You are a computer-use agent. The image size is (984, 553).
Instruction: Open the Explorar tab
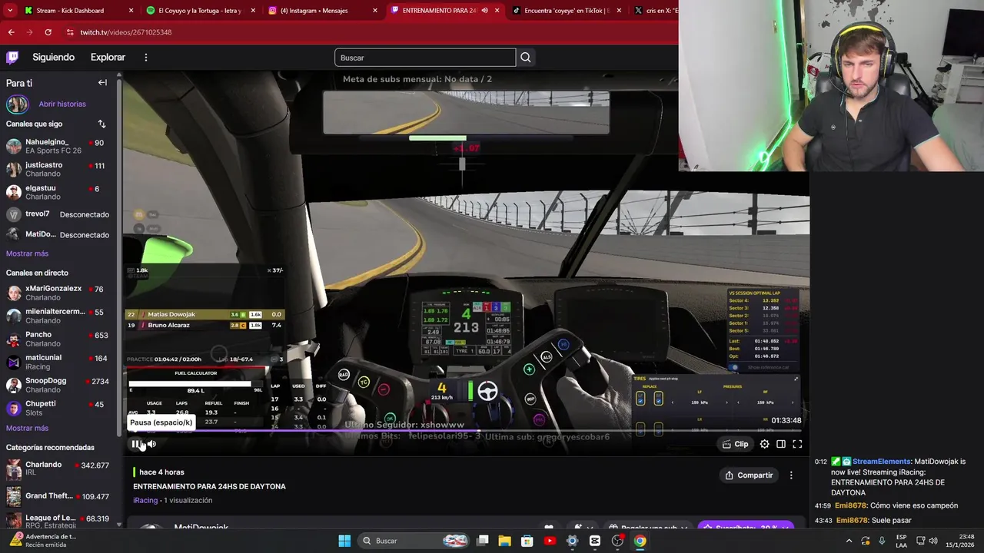pos(108,57)
